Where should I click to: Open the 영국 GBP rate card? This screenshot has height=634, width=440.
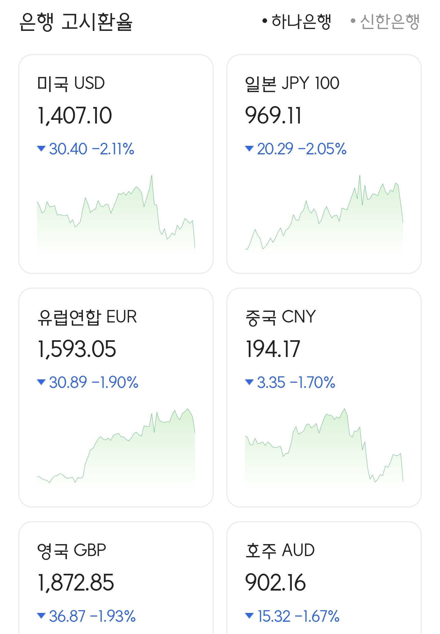116,578
